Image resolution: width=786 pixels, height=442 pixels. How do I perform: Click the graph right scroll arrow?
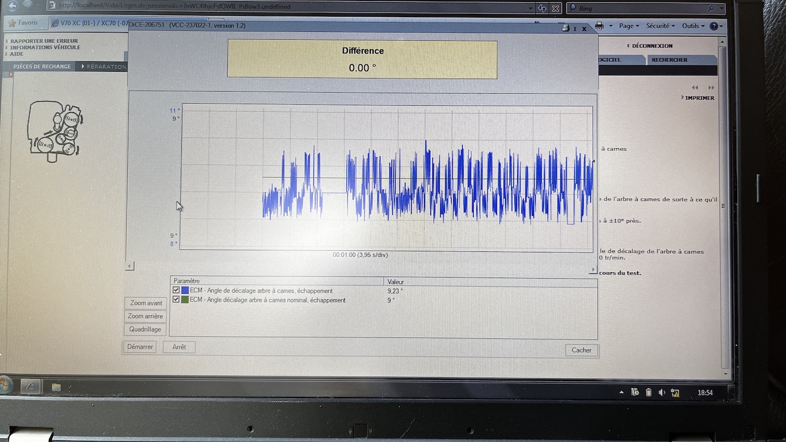[593, 270]
